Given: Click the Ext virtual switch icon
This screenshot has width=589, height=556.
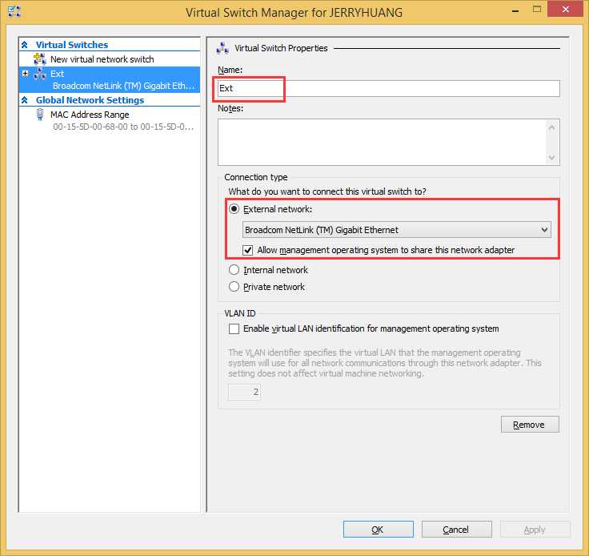Looking at the screenshot, I should (x=40, y=74).
